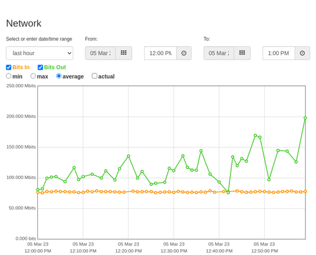Click the '50.000 Mbits' axis label
This screenshot has width=316, height=255.
pyautogui.click(x=22, y=208)
